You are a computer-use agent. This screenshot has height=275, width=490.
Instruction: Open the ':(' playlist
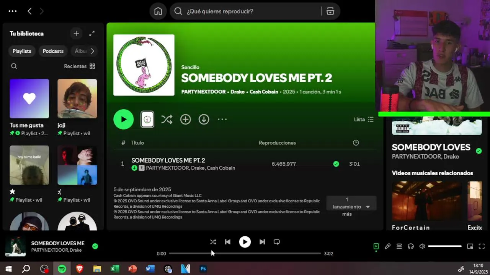(77, 165)
